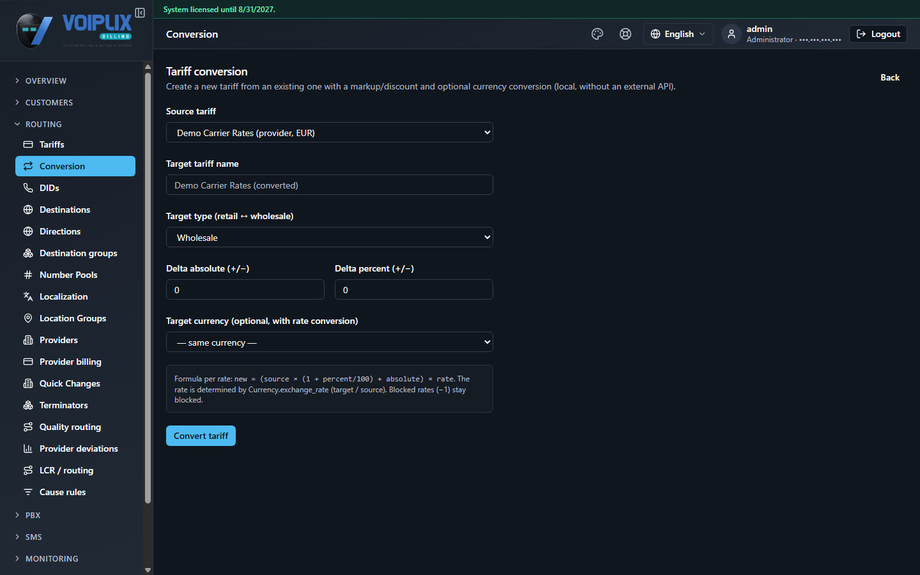Expand the PBX section
920x575 pixels.
tap(27, 515)
